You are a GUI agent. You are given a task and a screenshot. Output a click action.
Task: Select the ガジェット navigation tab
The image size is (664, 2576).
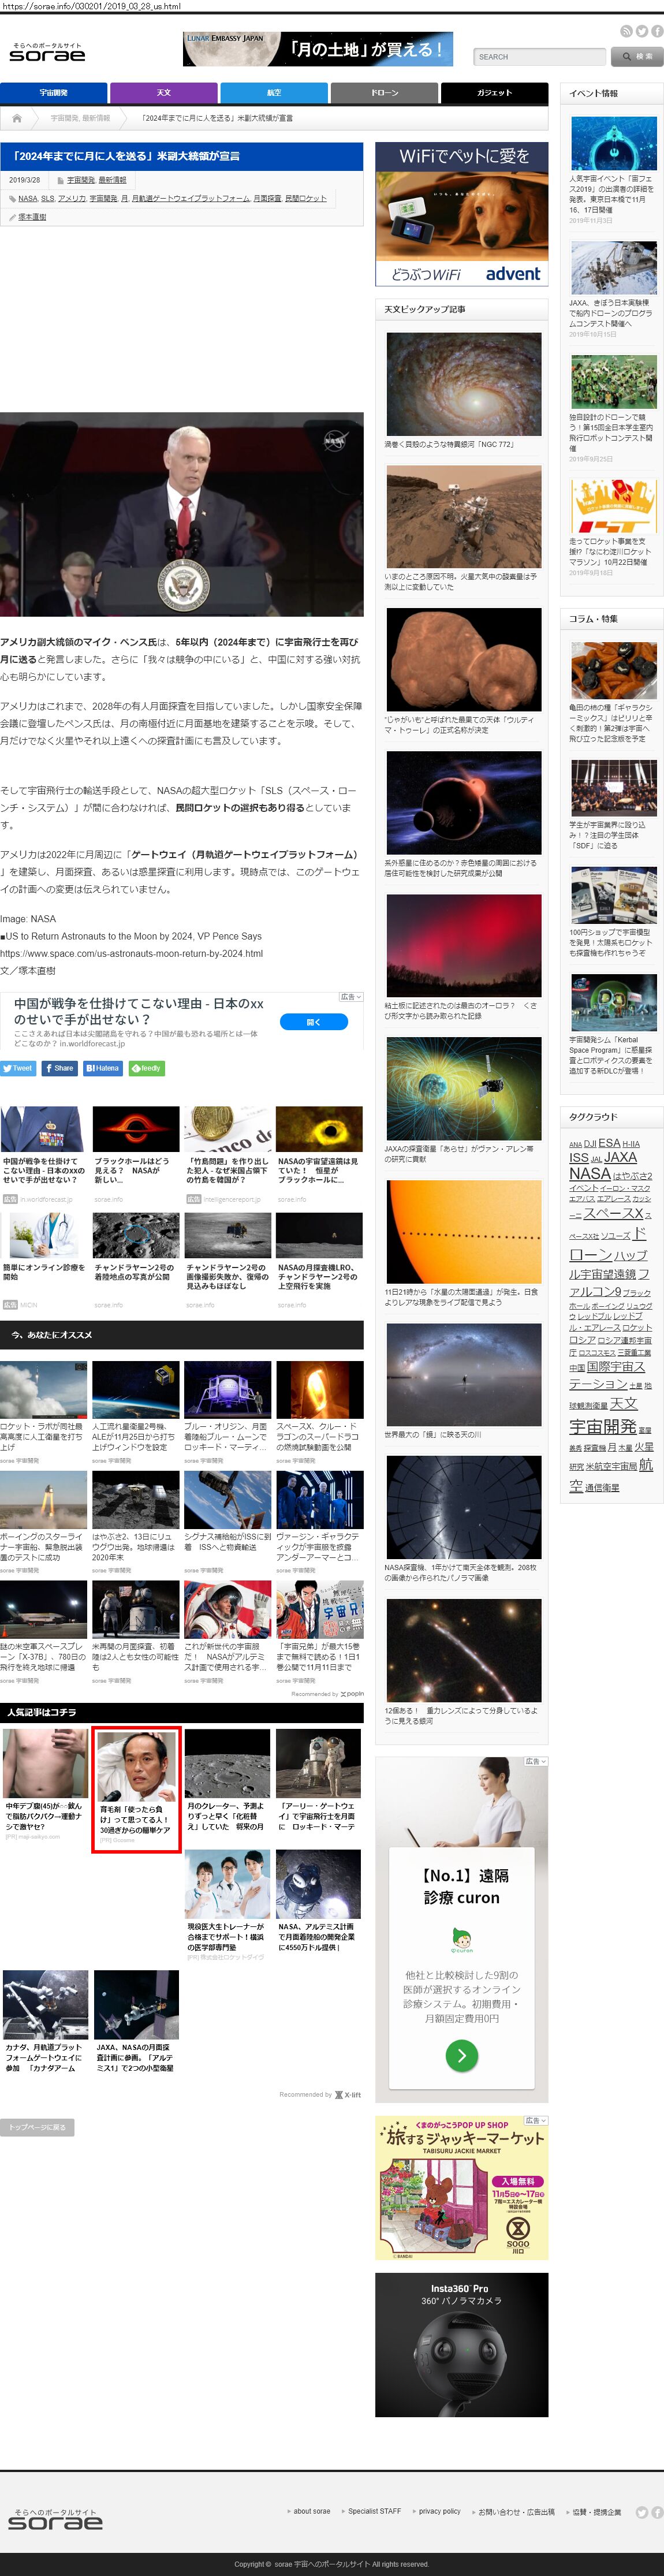494,93
